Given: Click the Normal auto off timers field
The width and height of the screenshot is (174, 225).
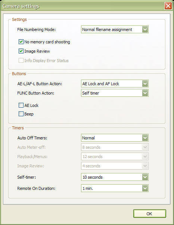Looking at the screenshot, I should coord(115,138).
